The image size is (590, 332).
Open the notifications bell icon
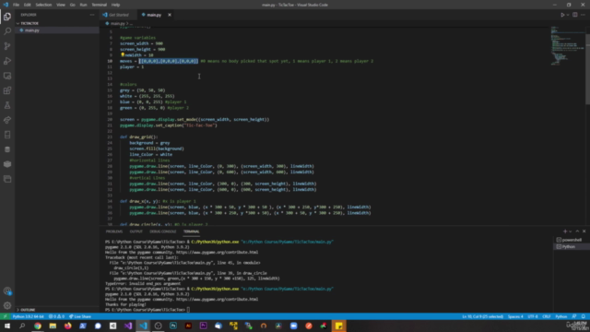point(584,316)
